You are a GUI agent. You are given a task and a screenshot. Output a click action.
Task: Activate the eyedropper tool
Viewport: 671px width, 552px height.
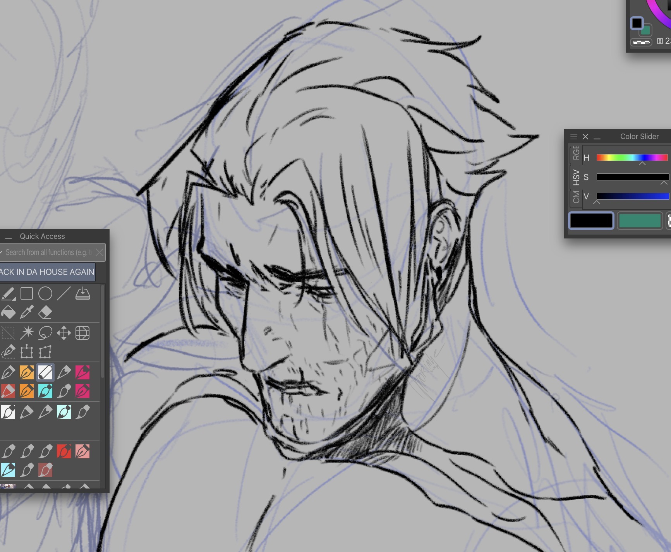(x=27, y=312)
